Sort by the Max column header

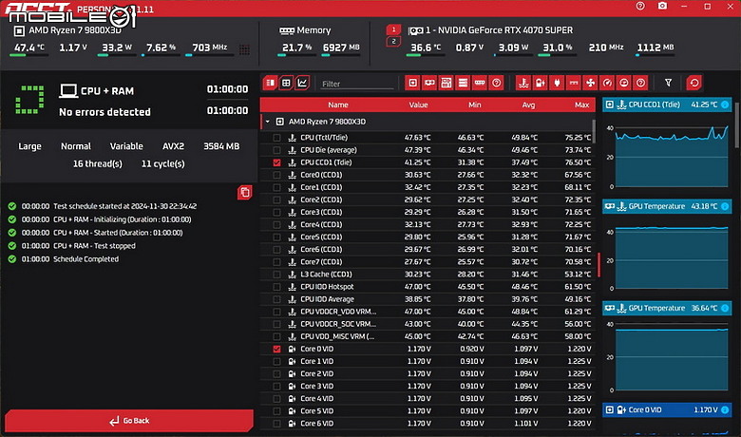point(581,104)
